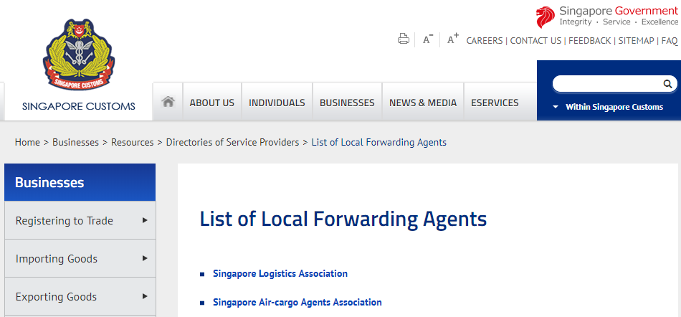Expand arrow beside Exporting Goods
681x317 pixels.
pos(145,297)
